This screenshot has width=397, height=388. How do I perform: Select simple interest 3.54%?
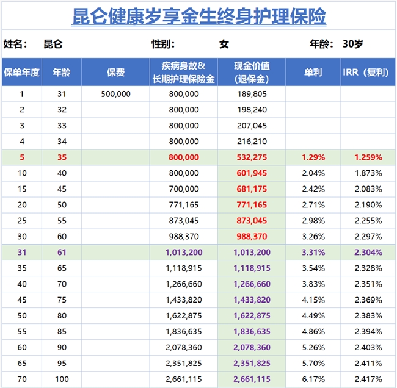[313, 268]
